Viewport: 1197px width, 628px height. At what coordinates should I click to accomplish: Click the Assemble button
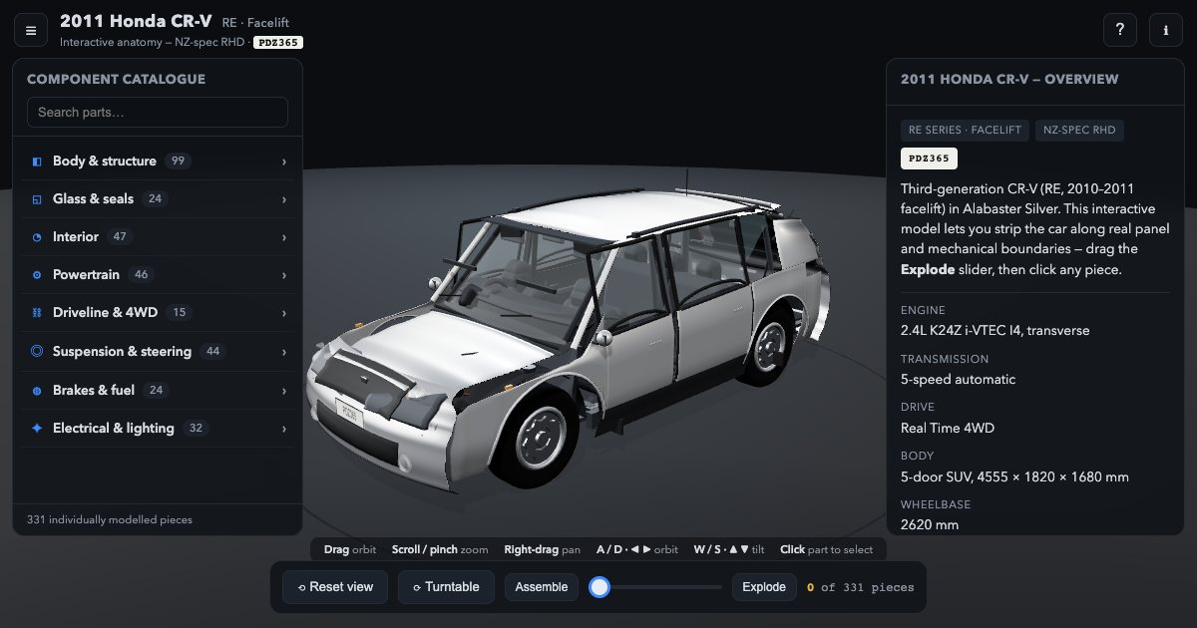[x=542, y=587]
